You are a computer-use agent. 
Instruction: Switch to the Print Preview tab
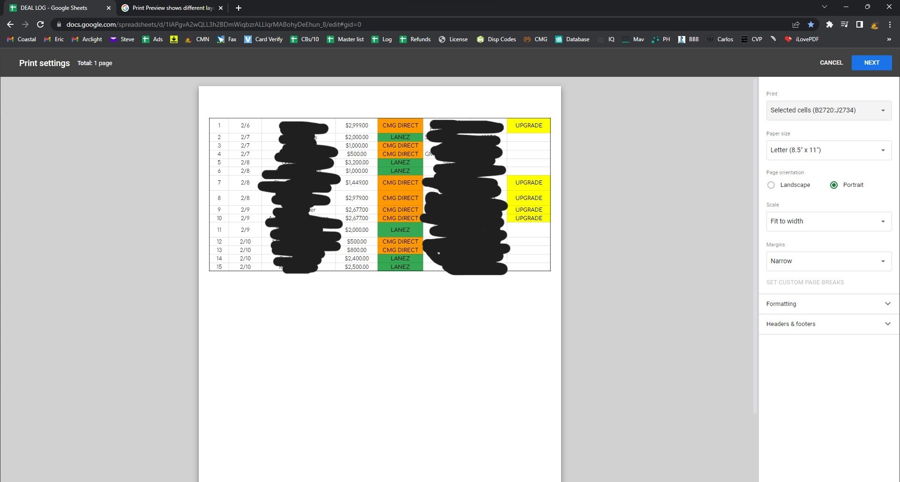coord(169,7)
